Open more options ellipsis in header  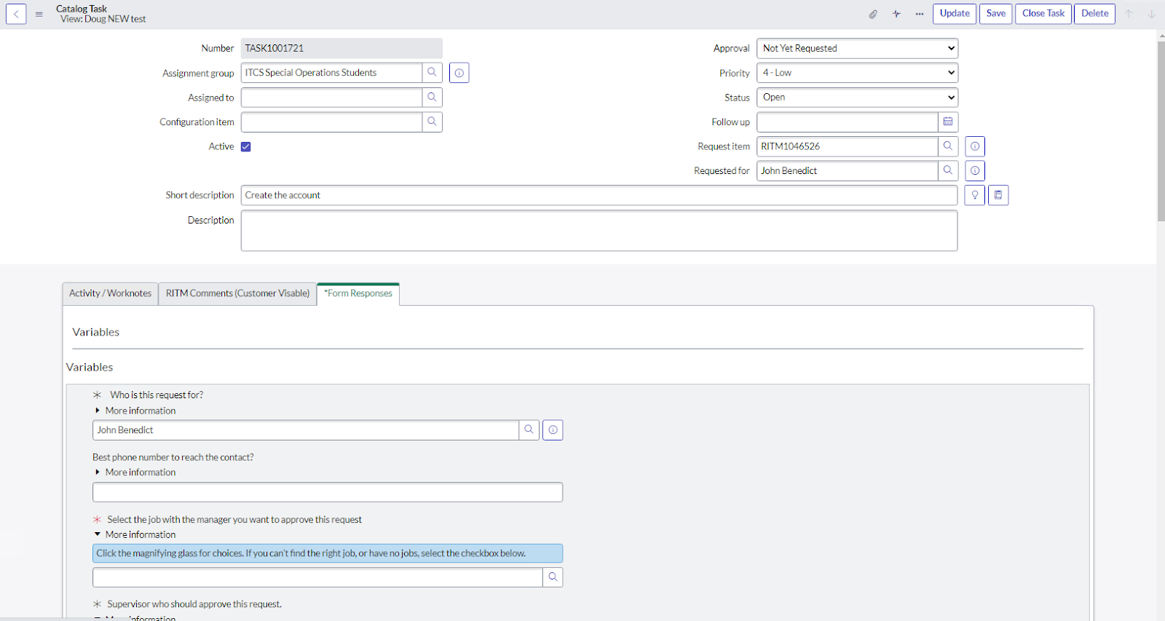pos(920,14)
